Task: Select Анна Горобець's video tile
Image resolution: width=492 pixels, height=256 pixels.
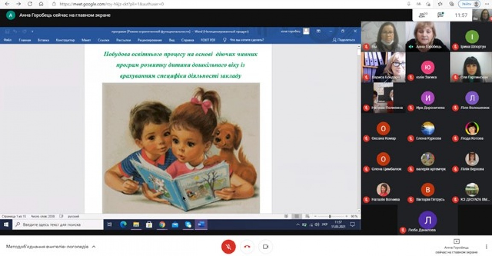Action: (x=427, y=36)
